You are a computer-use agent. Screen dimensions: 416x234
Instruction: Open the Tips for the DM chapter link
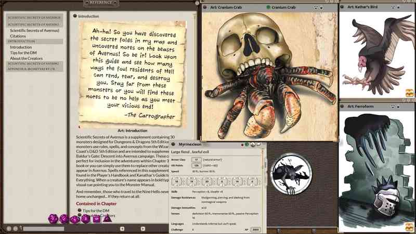click(96, 210)
